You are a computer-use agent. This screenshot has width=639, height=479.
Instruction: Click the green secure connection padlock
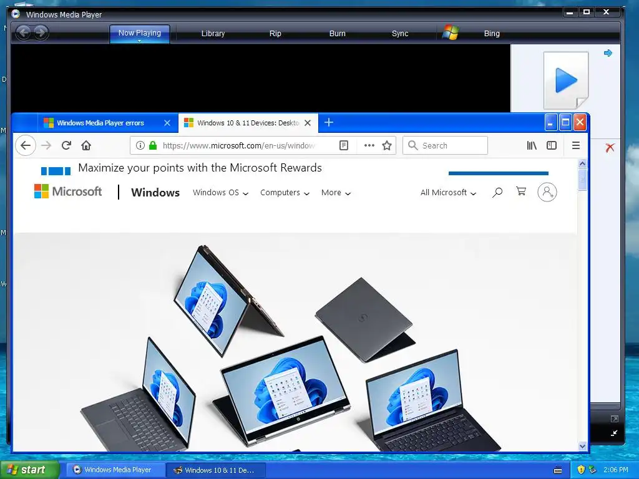click(153, 145)
